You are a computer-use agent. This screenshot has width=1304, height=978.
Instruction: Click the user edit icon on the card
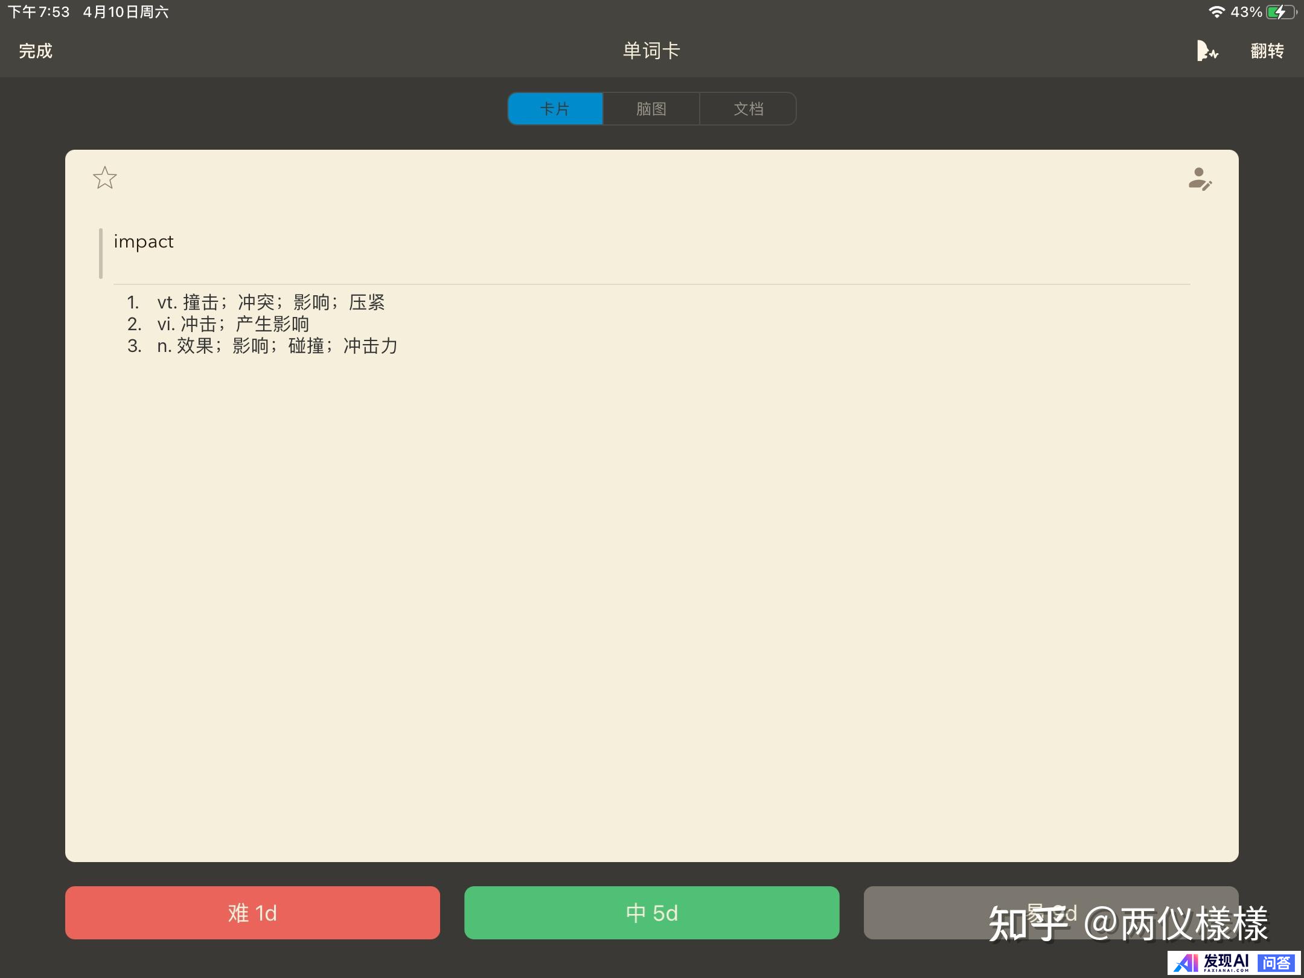click(1200, 179)
